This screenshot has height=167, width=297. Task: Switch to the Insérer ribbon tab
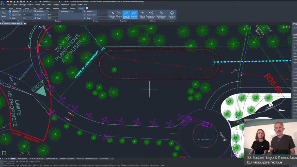[27, 8]
